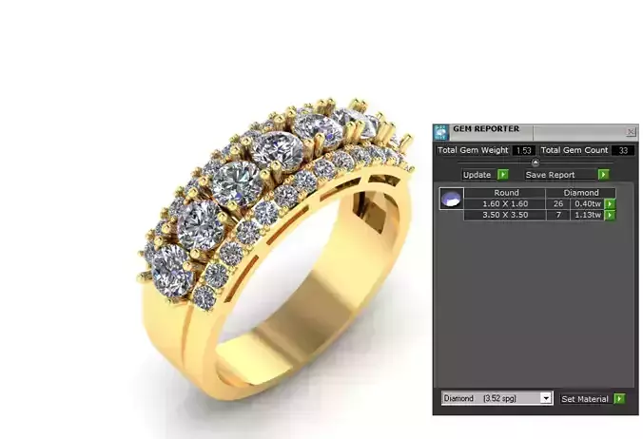Click green arrow next to Set Material
Image resolution: width=643 pixels, height=439 pixels.
[x=619, y=398]
